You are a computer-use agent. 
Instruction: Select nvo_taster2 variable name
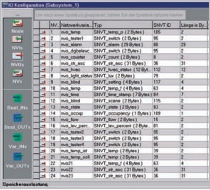coord(72,132)
